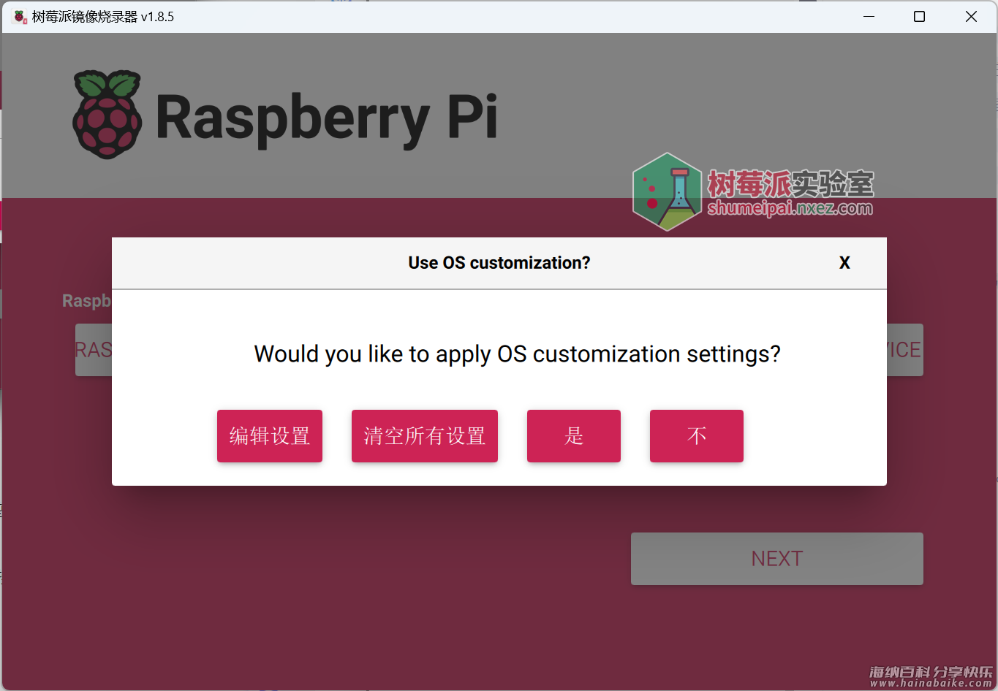The image size is (998, 691).
Task: Close the OS customization dialog with X
Action: pyautogui.click(x=844, y=263)
